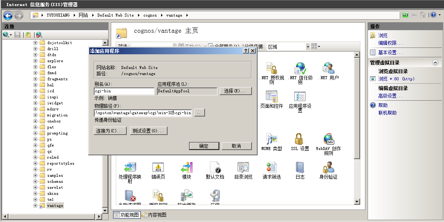Click the physical path browse button
Screen dimensions: 444x222
pyautogui.click(x=199, y=113)
